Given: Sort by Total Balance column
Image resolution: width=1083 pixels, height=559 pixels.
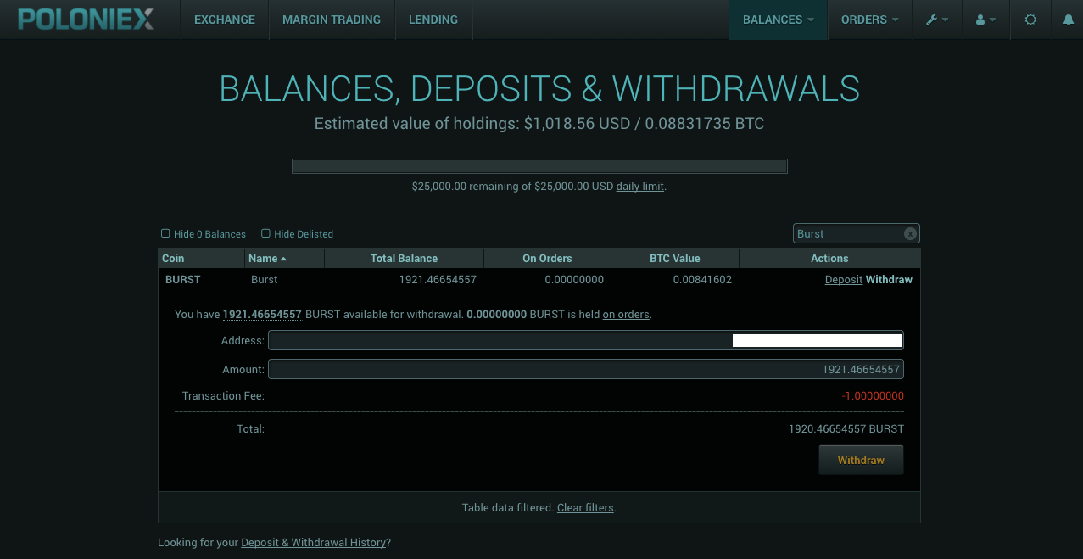Looking at the screenshot, I should point(404,258).
